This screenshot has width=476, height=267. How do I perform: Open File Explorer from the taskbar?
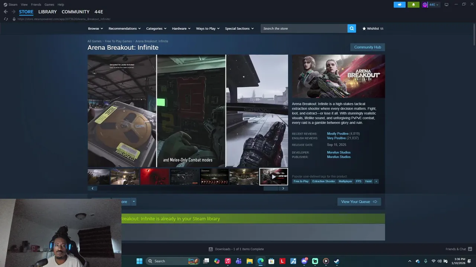(250, 261)
